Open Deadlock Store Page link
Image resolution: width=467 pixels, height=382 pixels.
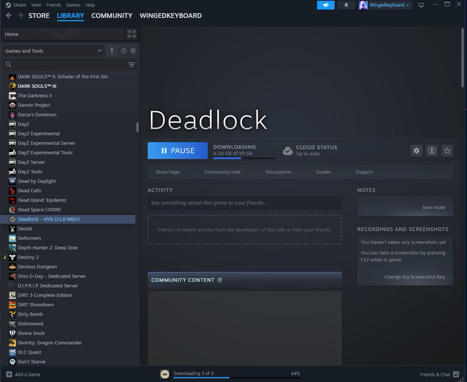(168, 172)
